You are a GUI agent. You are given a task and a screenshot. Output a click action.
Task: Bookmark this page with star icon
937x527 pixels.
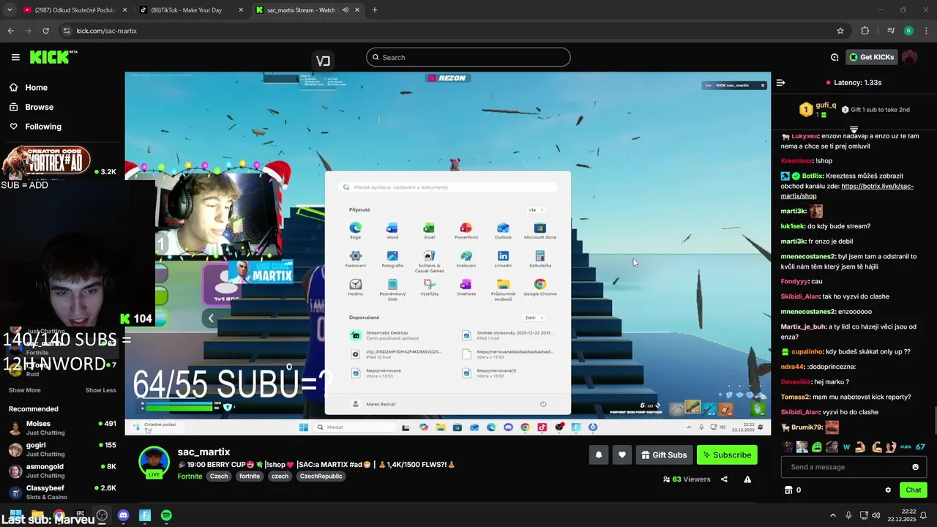click(840, 31)
